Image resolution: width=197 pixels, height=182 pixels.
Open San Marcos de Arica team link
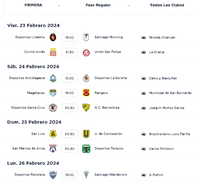coord(29,148)
